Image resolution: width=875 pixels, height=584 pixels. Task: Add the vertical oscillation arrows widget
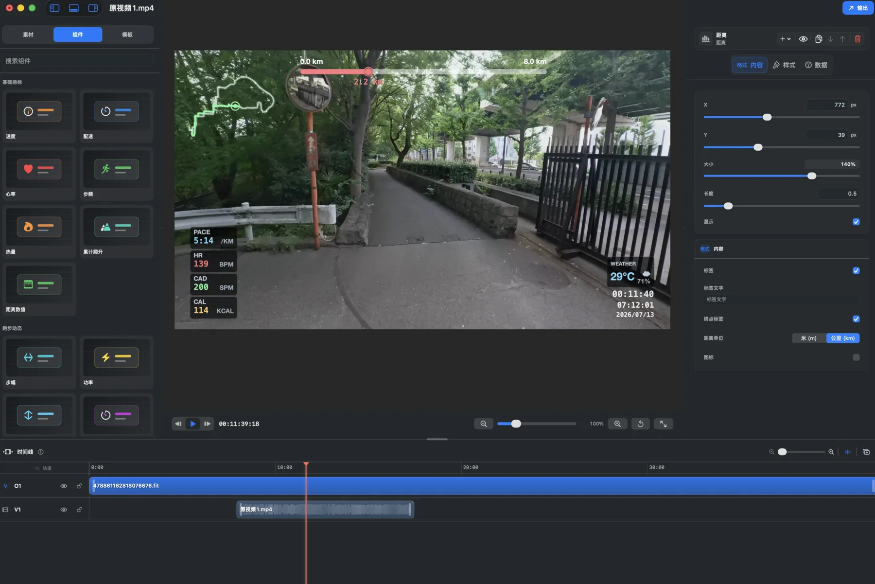point(39,415)
